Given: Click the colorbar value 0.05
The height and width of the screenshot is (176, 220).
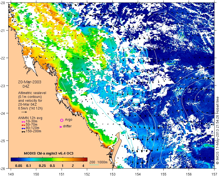Looking at the screenshot, I should [x=19, y=166].
